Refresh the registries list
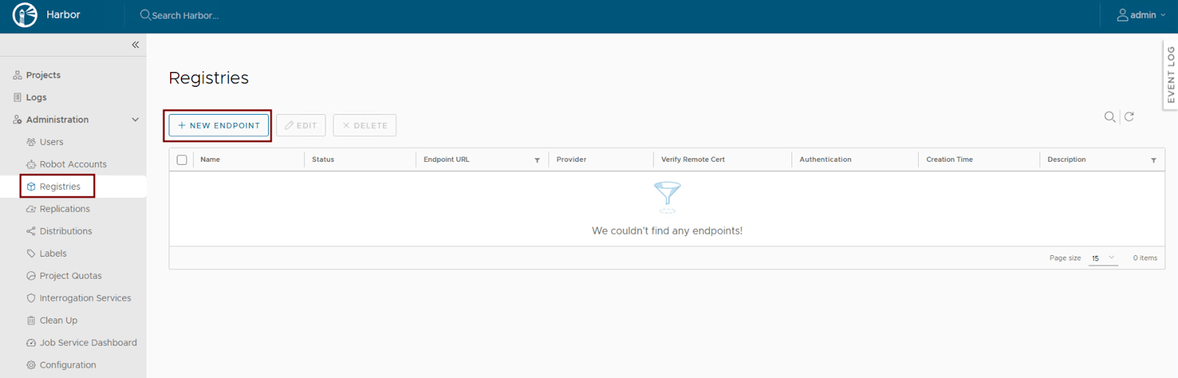The width and height of the screenshot is (1178, 378). [x=1129, y=117]
